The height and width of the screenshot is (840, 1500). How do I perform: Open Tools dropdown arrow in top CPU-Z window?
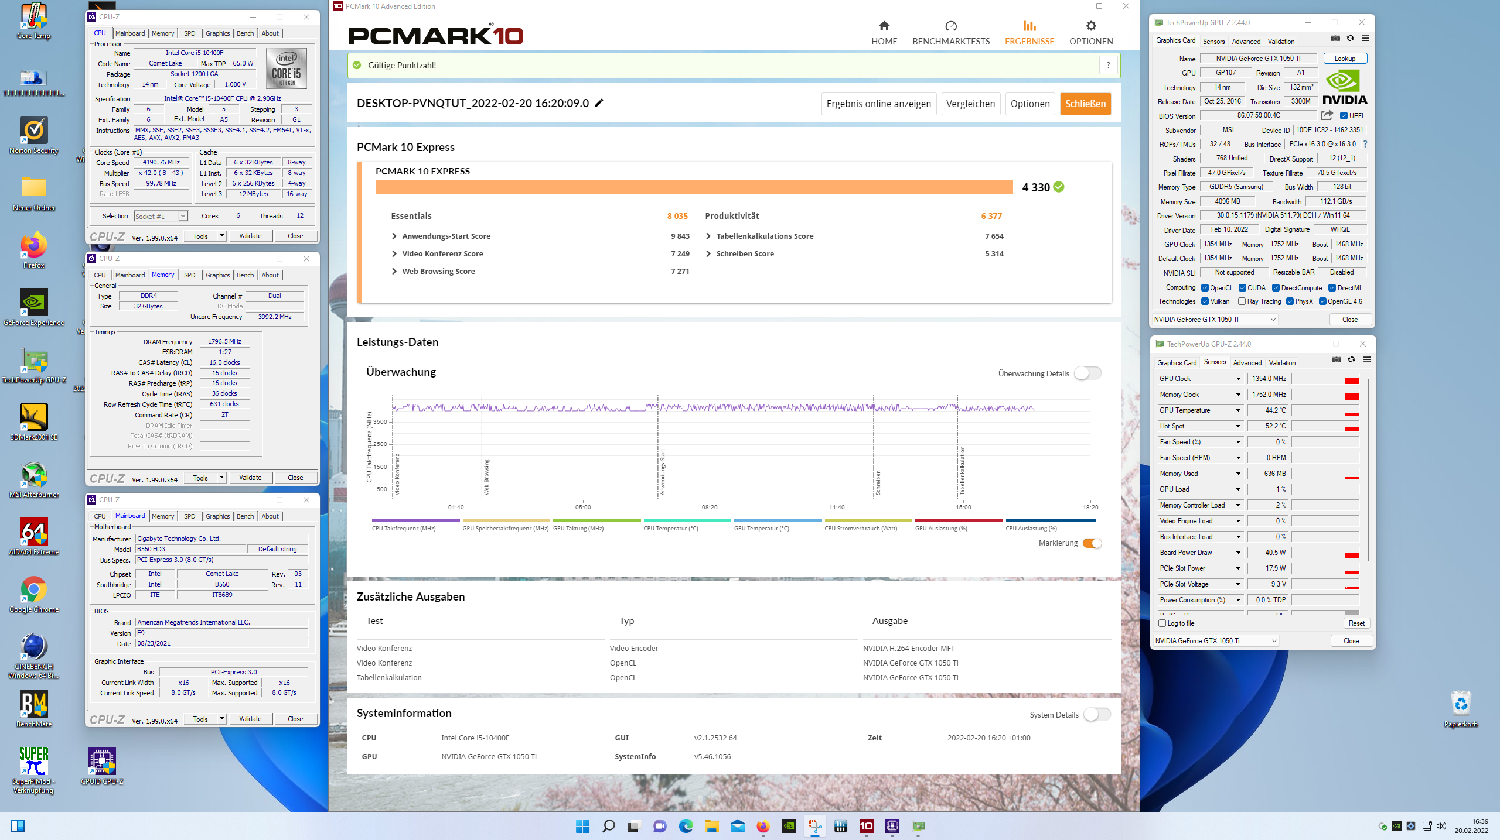coord(221,236)
